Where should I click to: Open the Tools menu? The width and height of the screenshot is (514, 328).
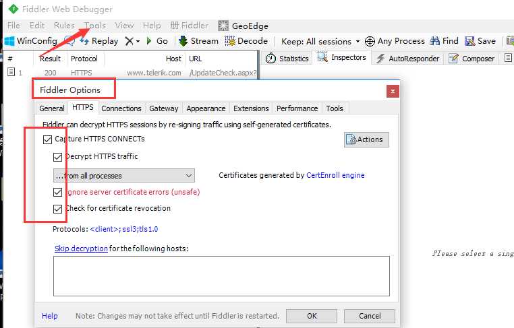coord(95,26)
